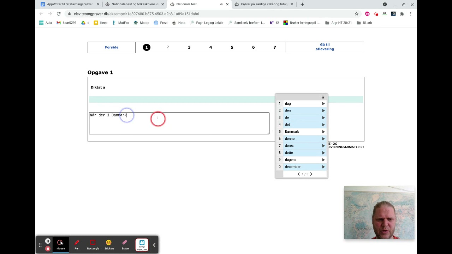Collapse the recording toolbar with the chevron
The width and height of the screenshot is (452, 254).
154,245
